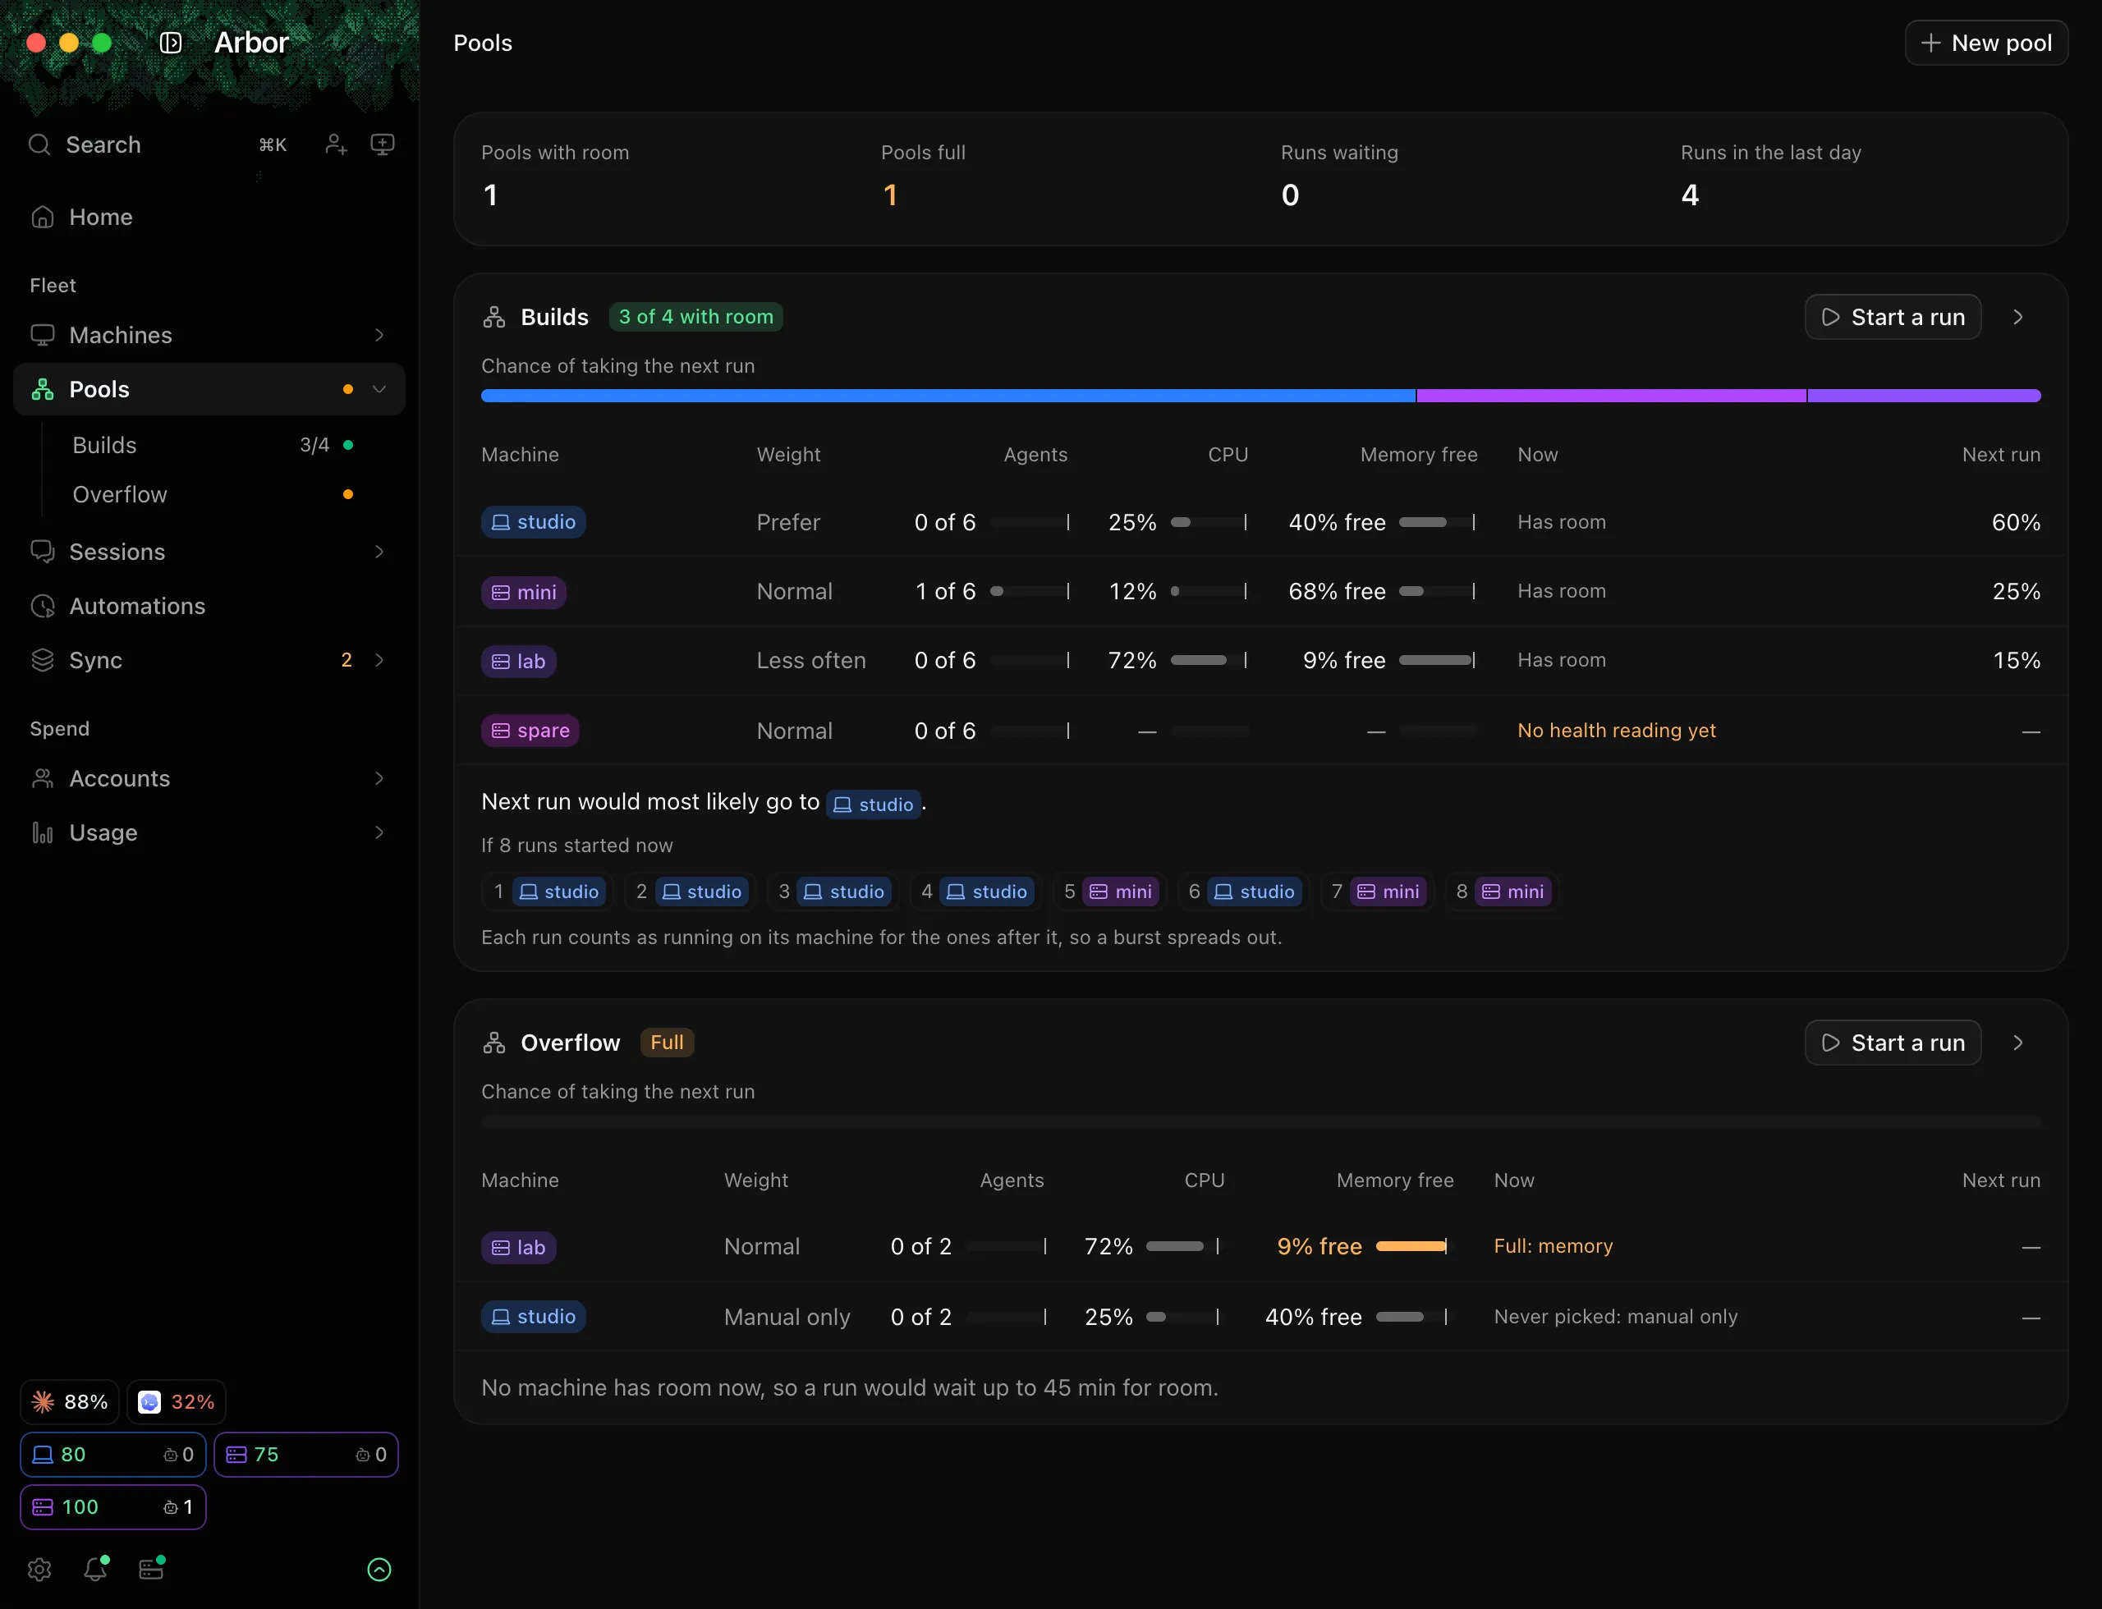Click the Overflow pool header icon
This screenshot has height=1609, width=2102.
point(494,1043)
